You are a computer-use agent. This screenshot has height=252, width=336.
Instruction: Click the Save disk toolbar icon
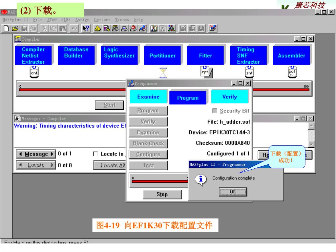click(x=24, y=28)
